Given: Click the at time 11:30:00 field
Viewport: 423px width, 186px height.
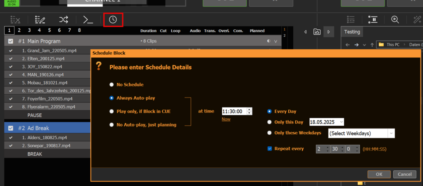Looking at the screenshot, I should pos(233,112).
